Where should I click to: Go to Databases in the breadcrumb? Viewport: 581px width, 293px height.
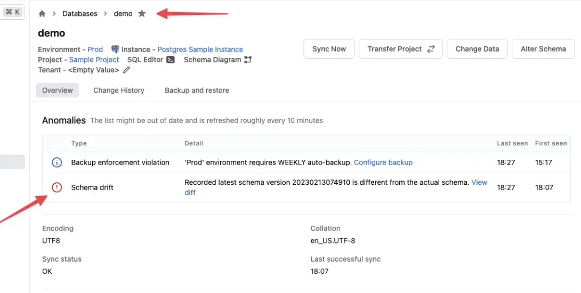click(x=80, y=14)
